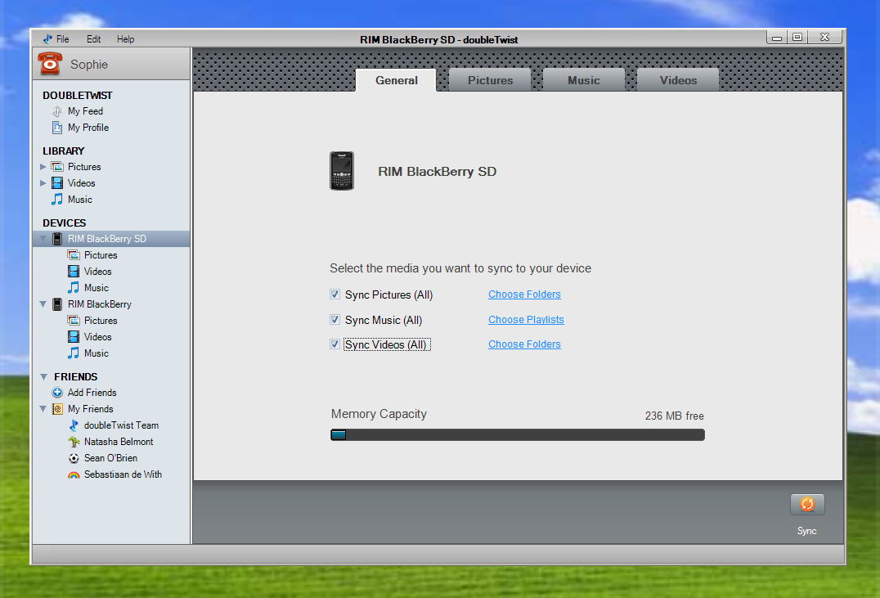
Task: Click the red telephone avatar for Sophie
Action: point(50,64)
